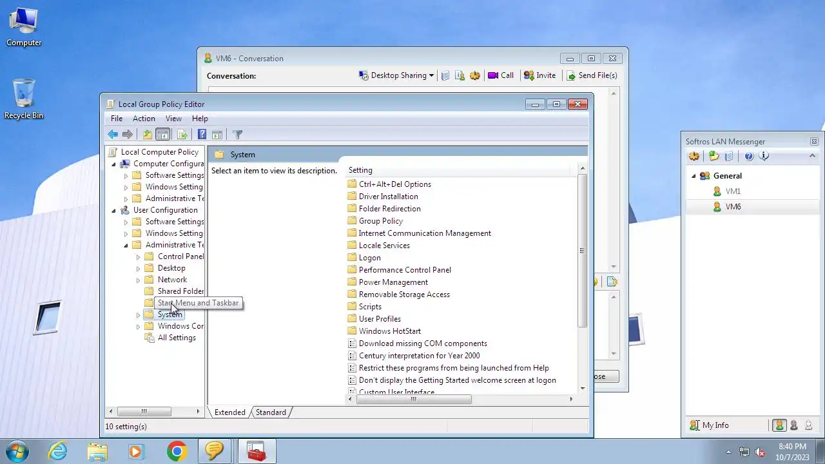Expand the Windows Components tree node
Viewport: 825px width, 464px height.
pos(138,326)
